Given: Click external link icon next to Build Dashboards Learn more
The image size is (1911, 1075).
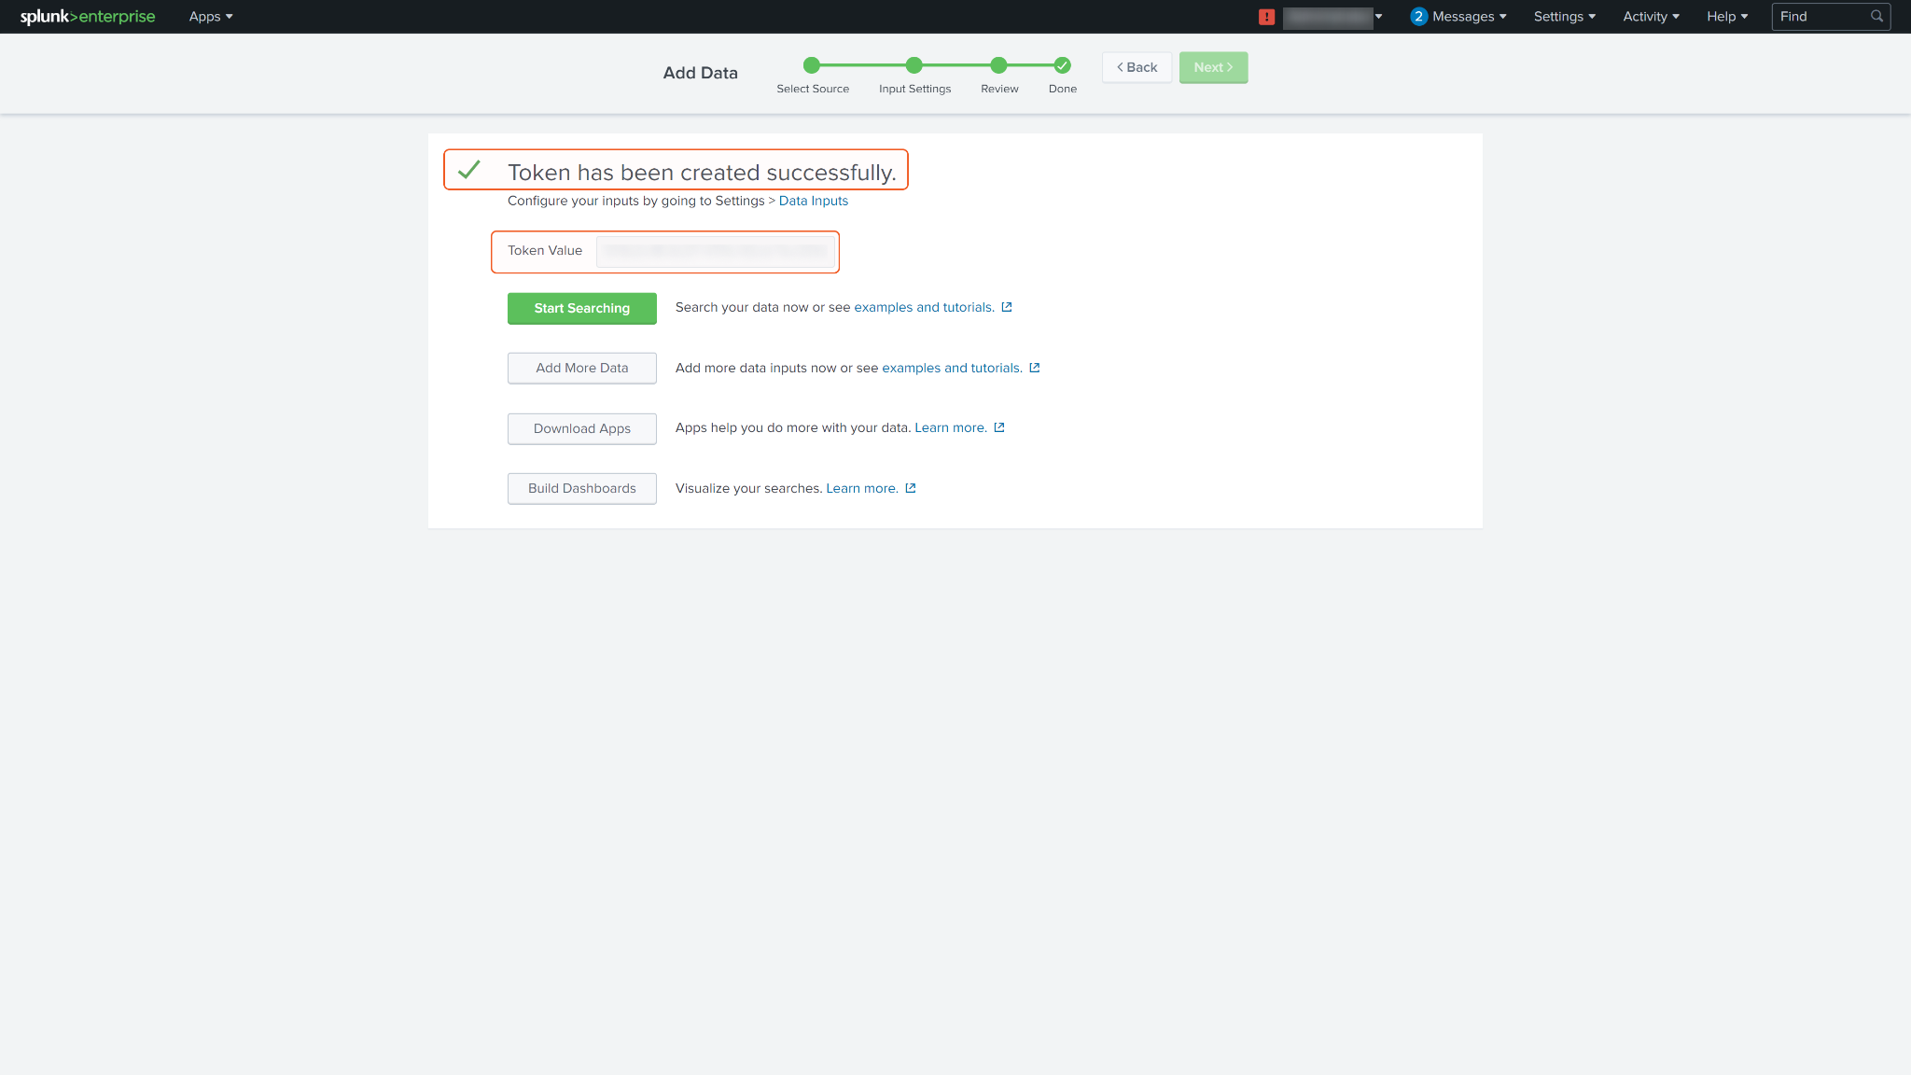Looking at the screenshot, I should [x=911, y=488].
